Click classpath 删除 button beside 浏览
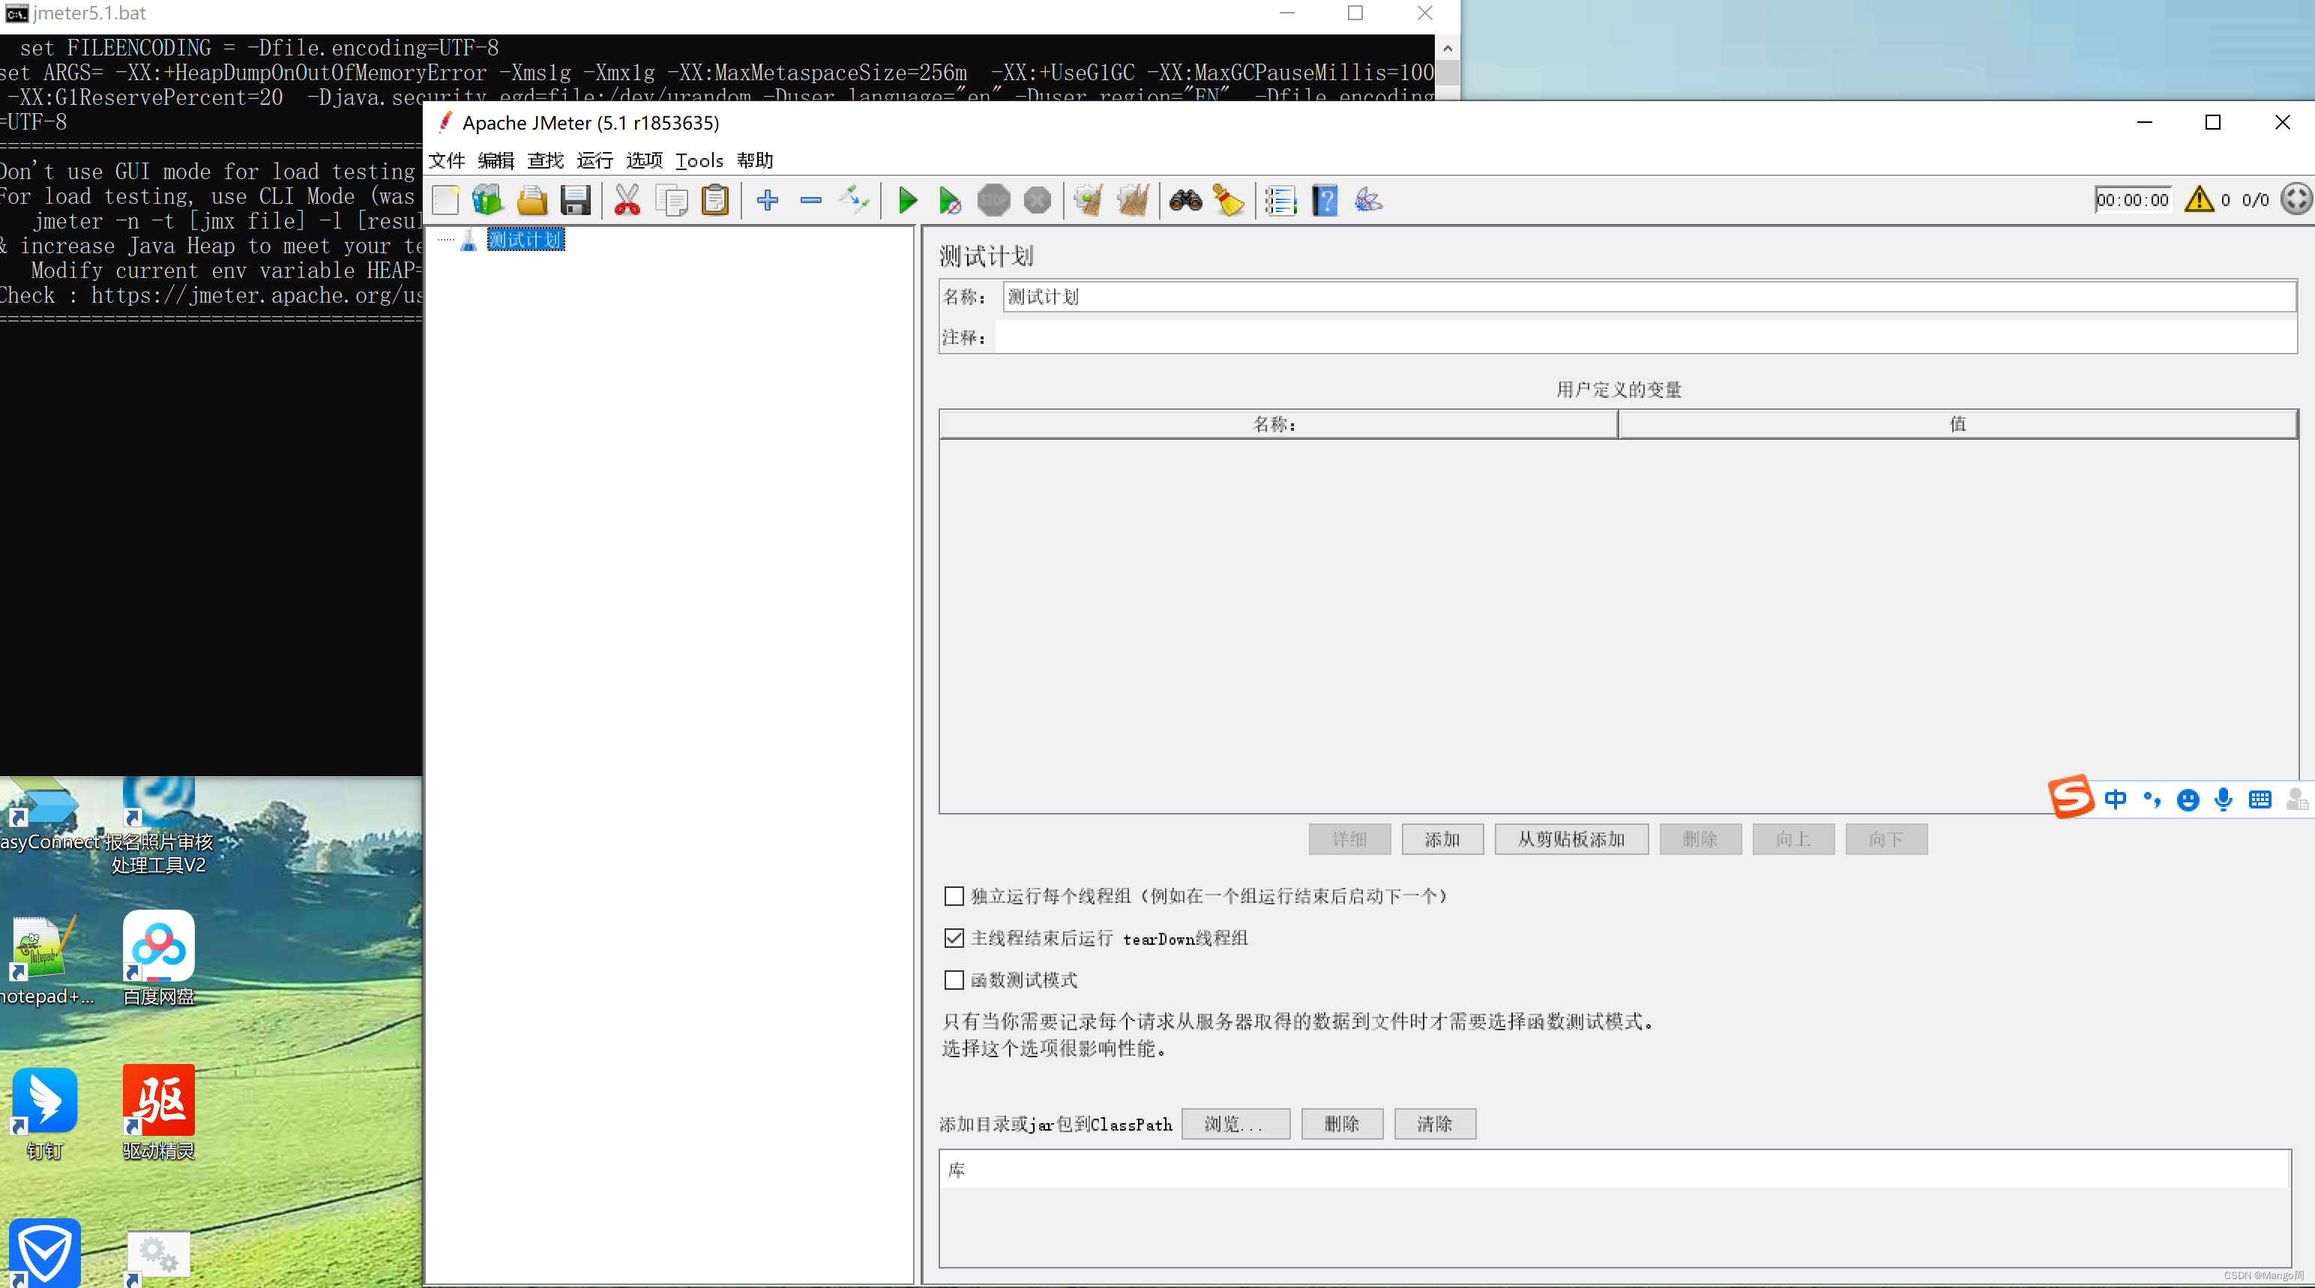The height and width of the screenshot is (1288, 2315). (x=1342, y=1125)
